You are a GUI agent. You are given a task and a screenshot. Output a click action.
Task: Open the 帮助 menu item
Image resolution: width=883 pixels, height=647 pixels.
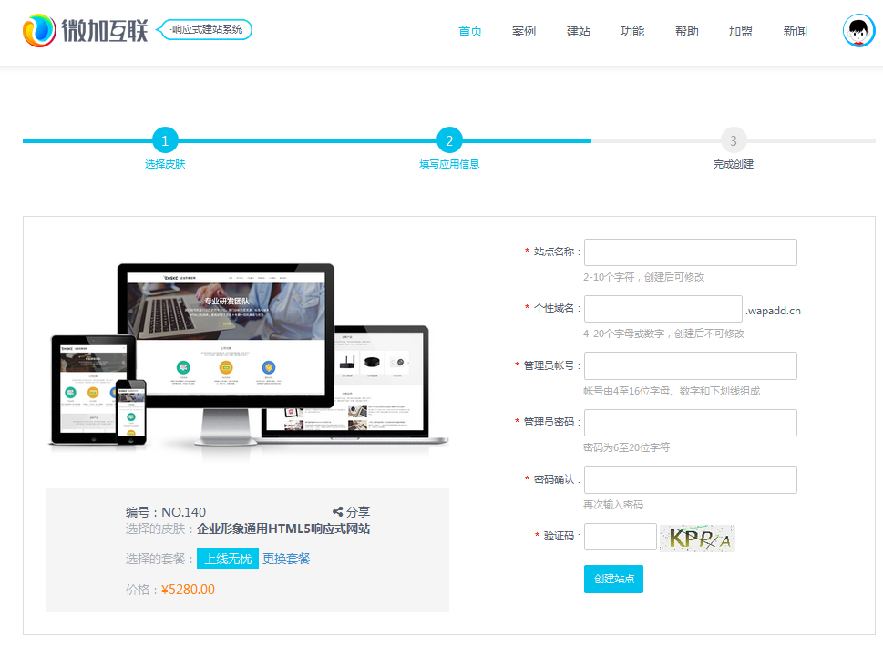[x=687, y=31]
